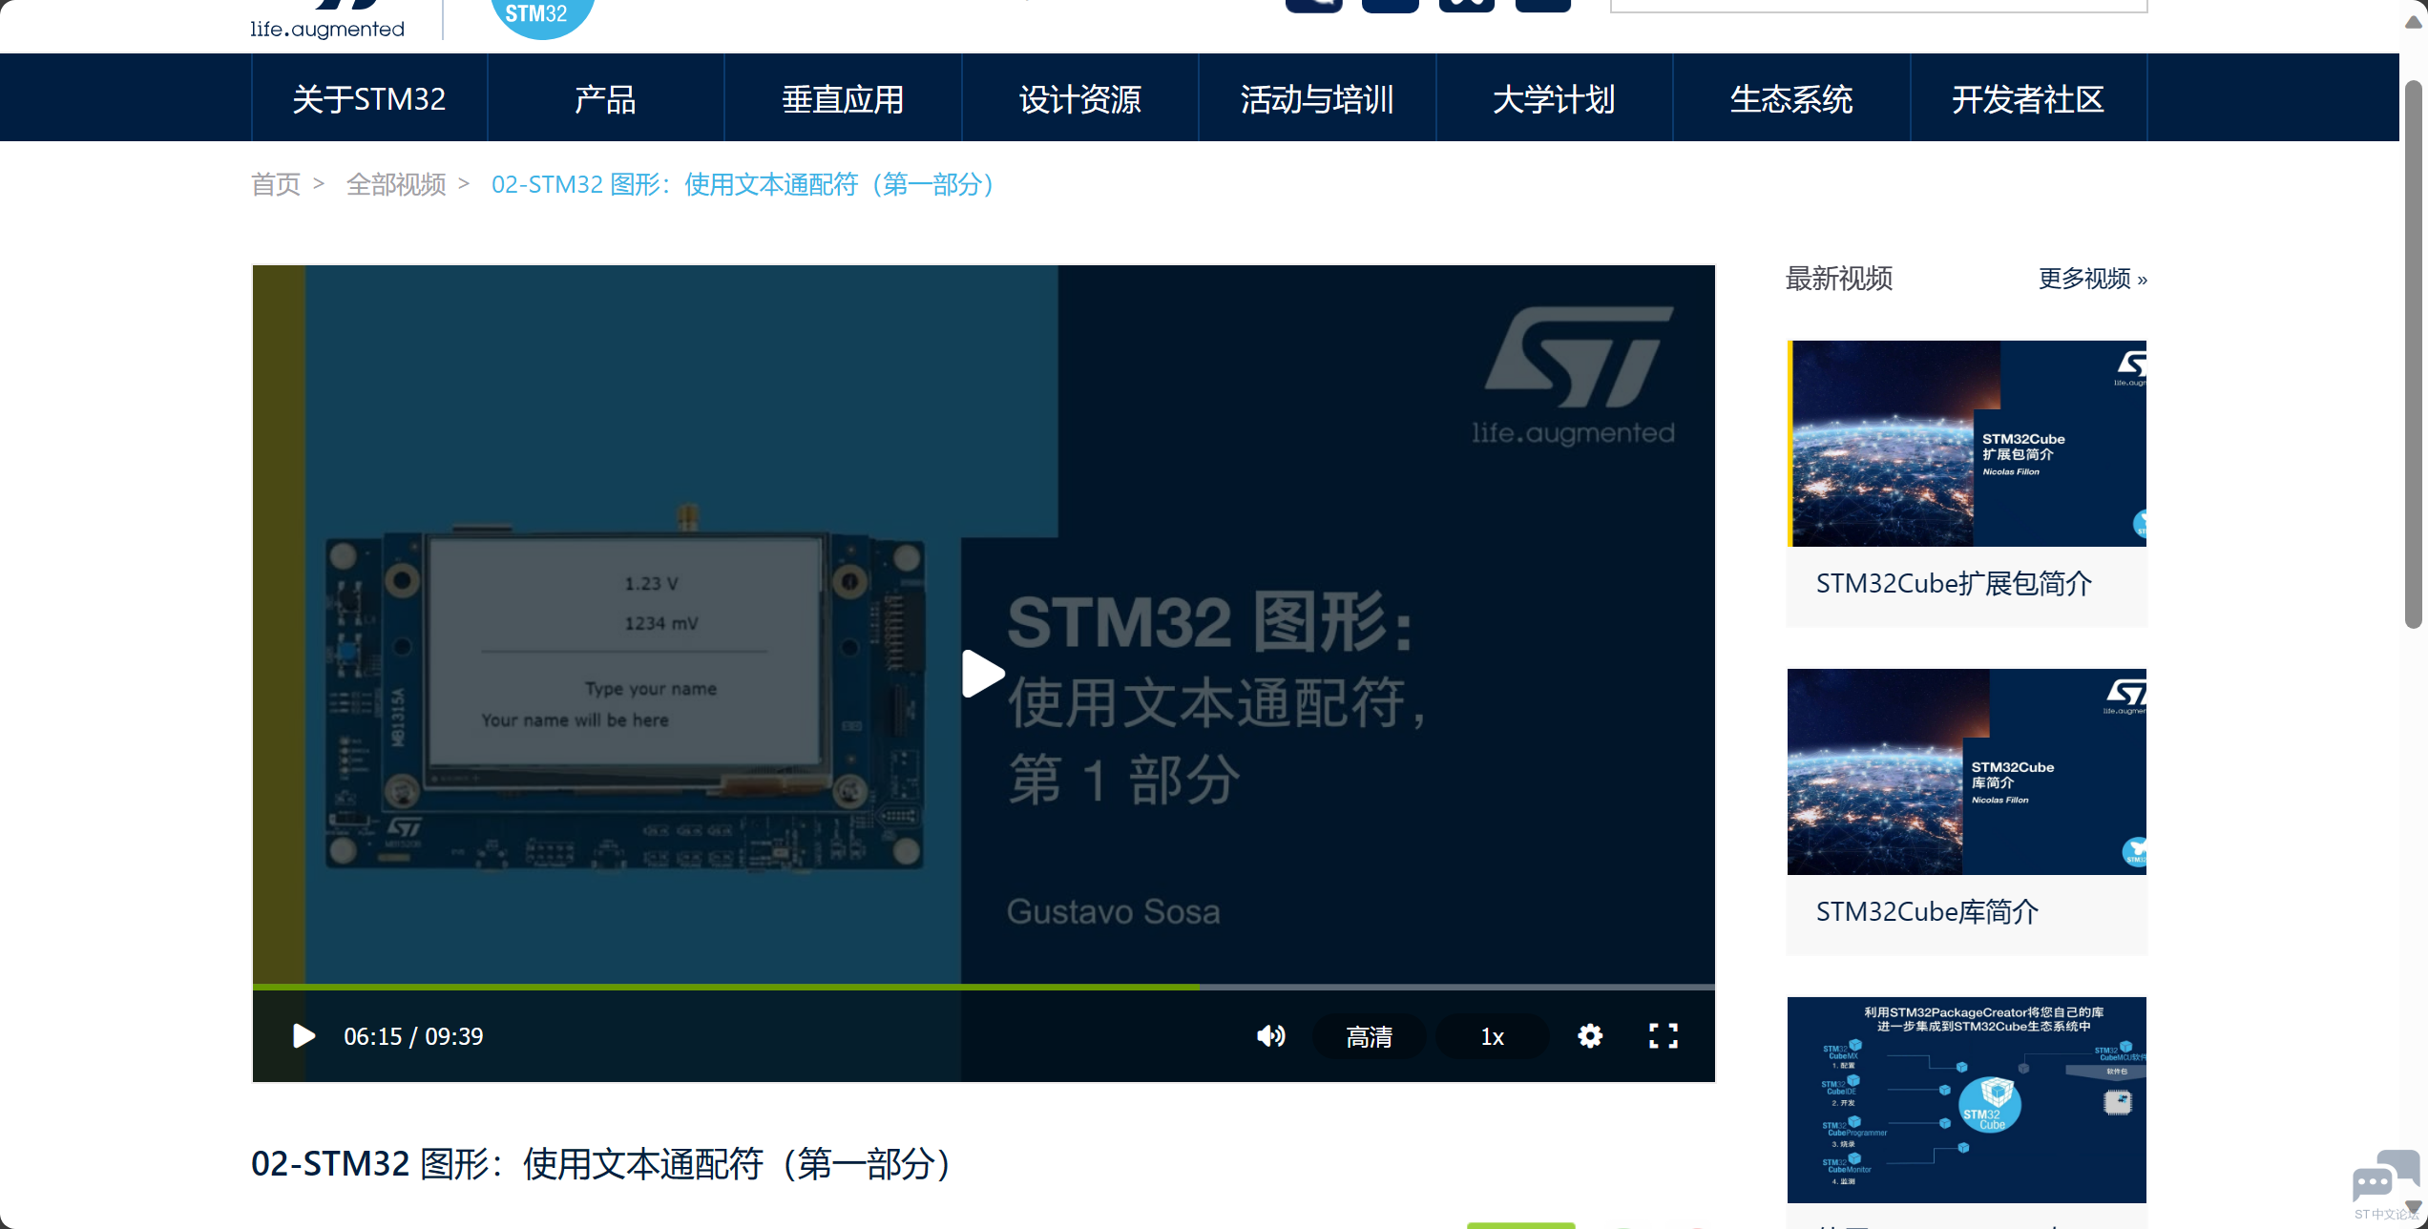The width and height of the screenshot is (2428, 1229).
Task: Open the 生态系统 menu
Action: tap(1792, 98)
